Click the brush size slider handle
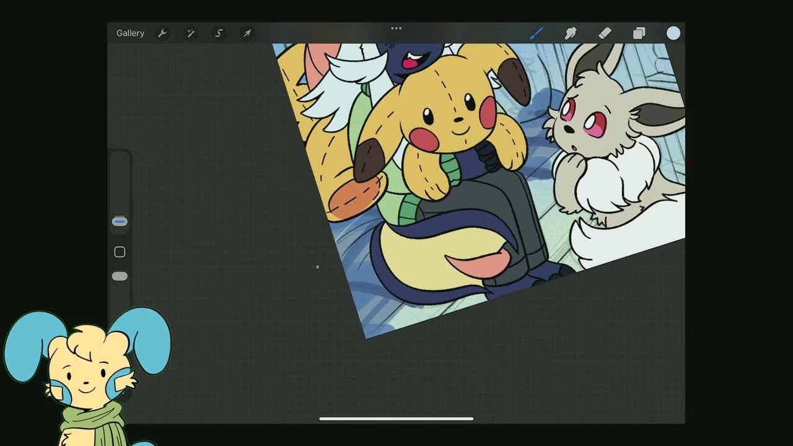Image resolution: width=793 pixels, height=446 pixels. pos(120,222)
